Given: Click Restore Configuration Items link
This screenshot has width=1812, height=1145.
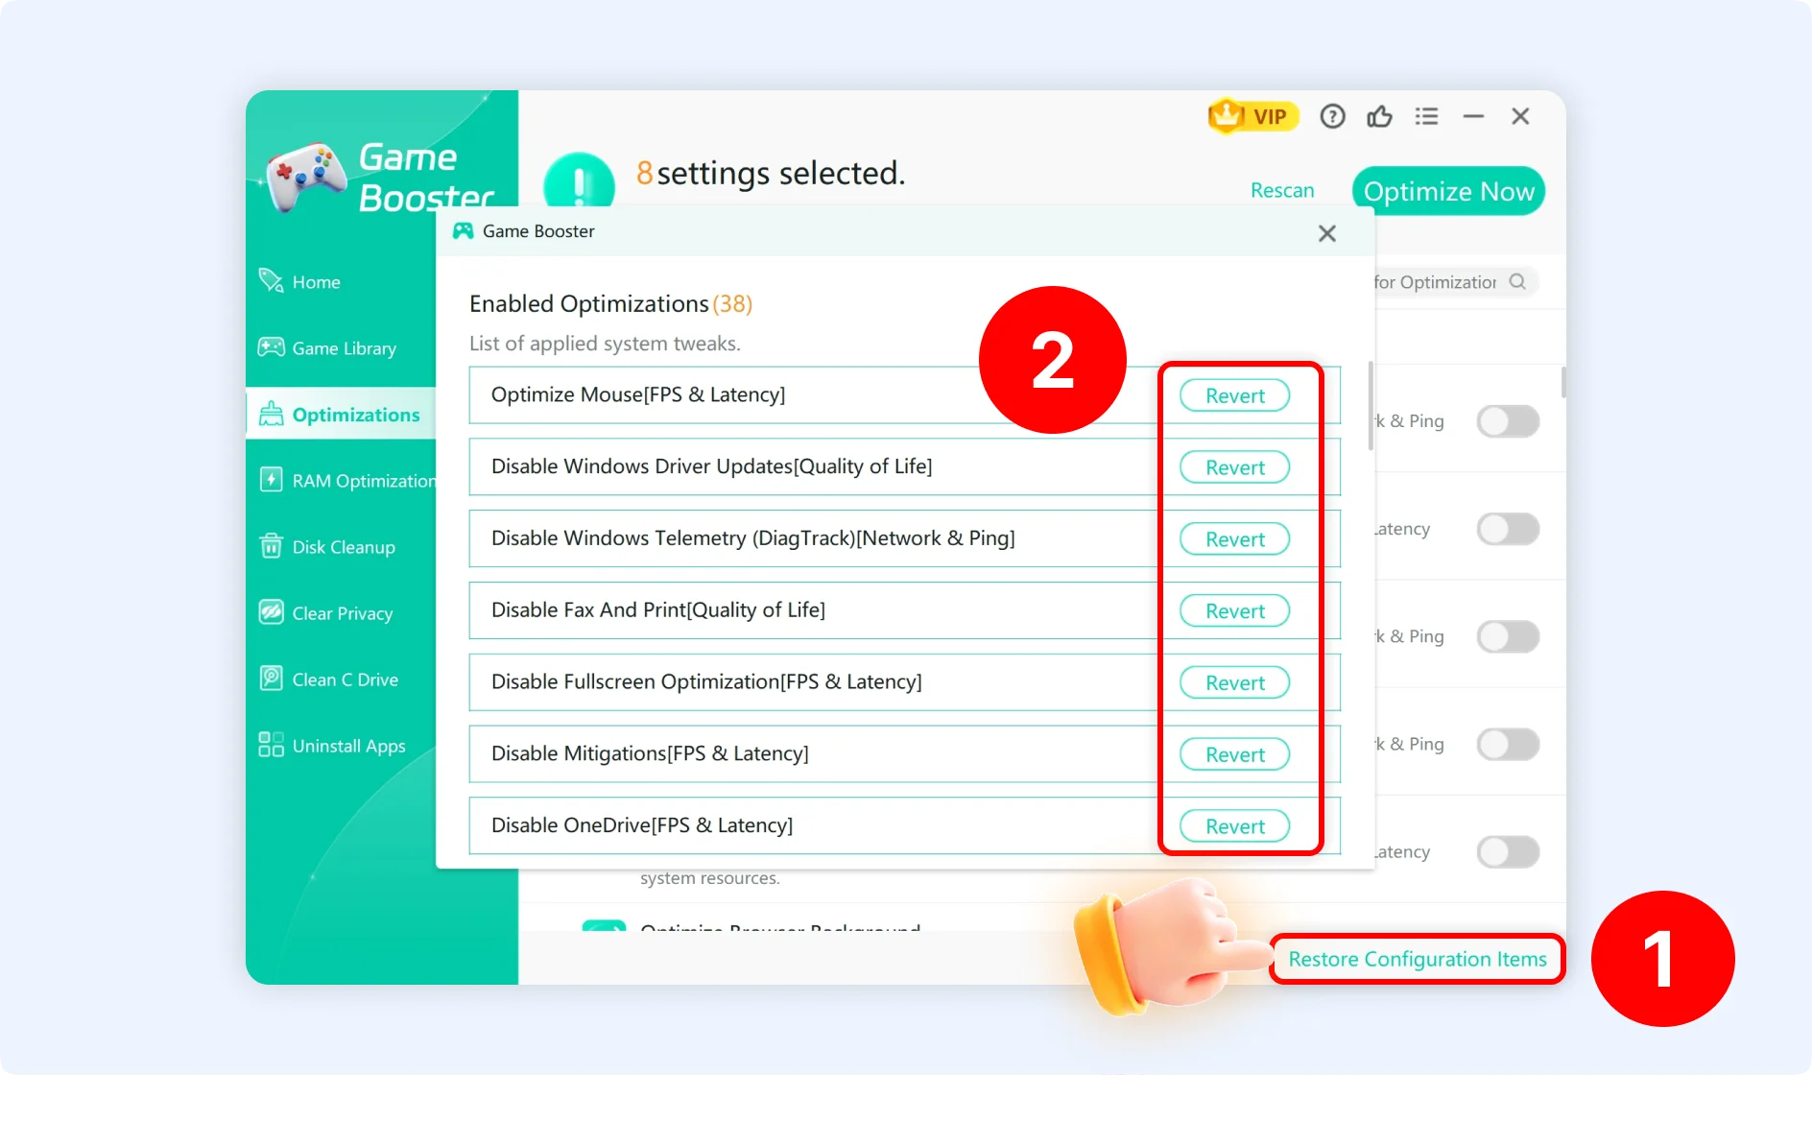Looking at the screenshot, I should pyautogui.click(x=1418, y=959).
